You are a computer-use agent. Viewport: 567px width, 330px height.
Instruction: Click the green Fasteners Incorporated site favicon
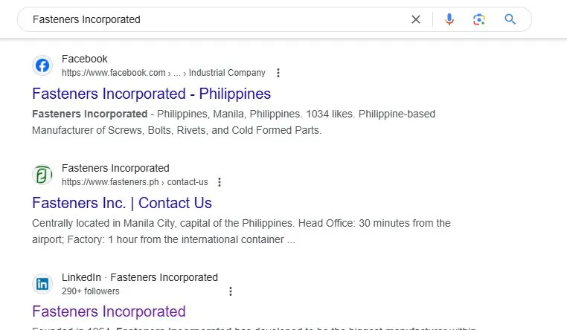pos(42,175)
